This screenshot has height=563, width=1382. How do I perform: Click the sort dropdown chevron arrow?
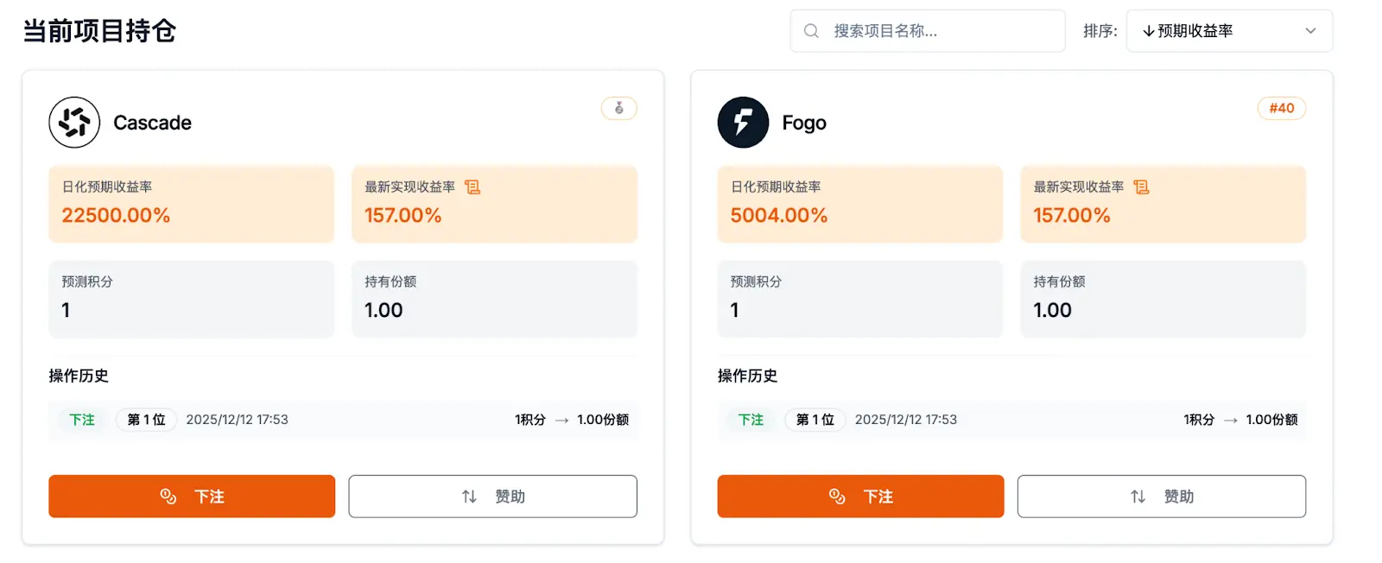coord(1310,31)
